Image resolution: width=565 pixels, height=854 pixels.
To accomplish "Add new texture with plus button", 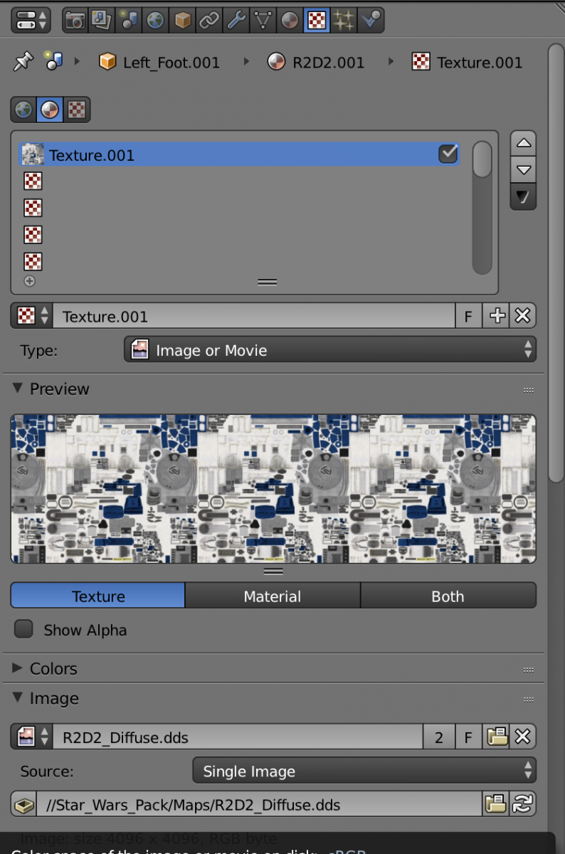I will [x=497, y=316].
